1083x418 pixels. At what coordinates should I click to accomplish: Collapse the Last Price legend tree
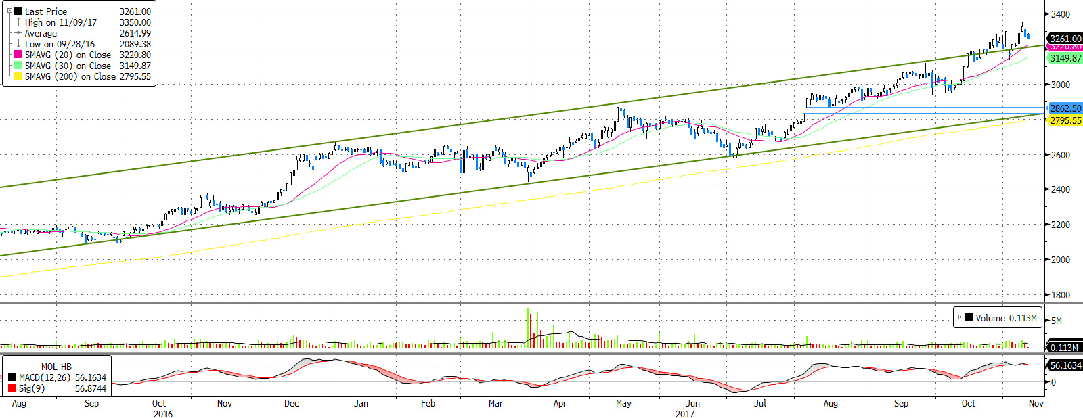(x=9, y=11)
